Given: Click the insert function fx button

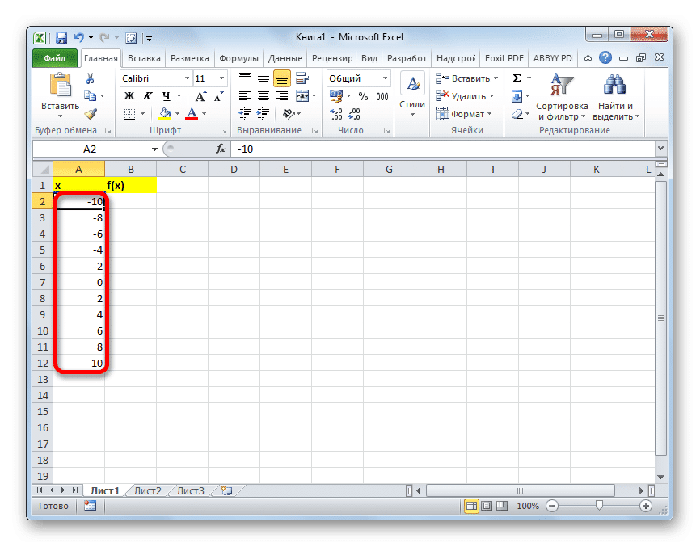Looking at the screenshot, I should pos(221,149).
